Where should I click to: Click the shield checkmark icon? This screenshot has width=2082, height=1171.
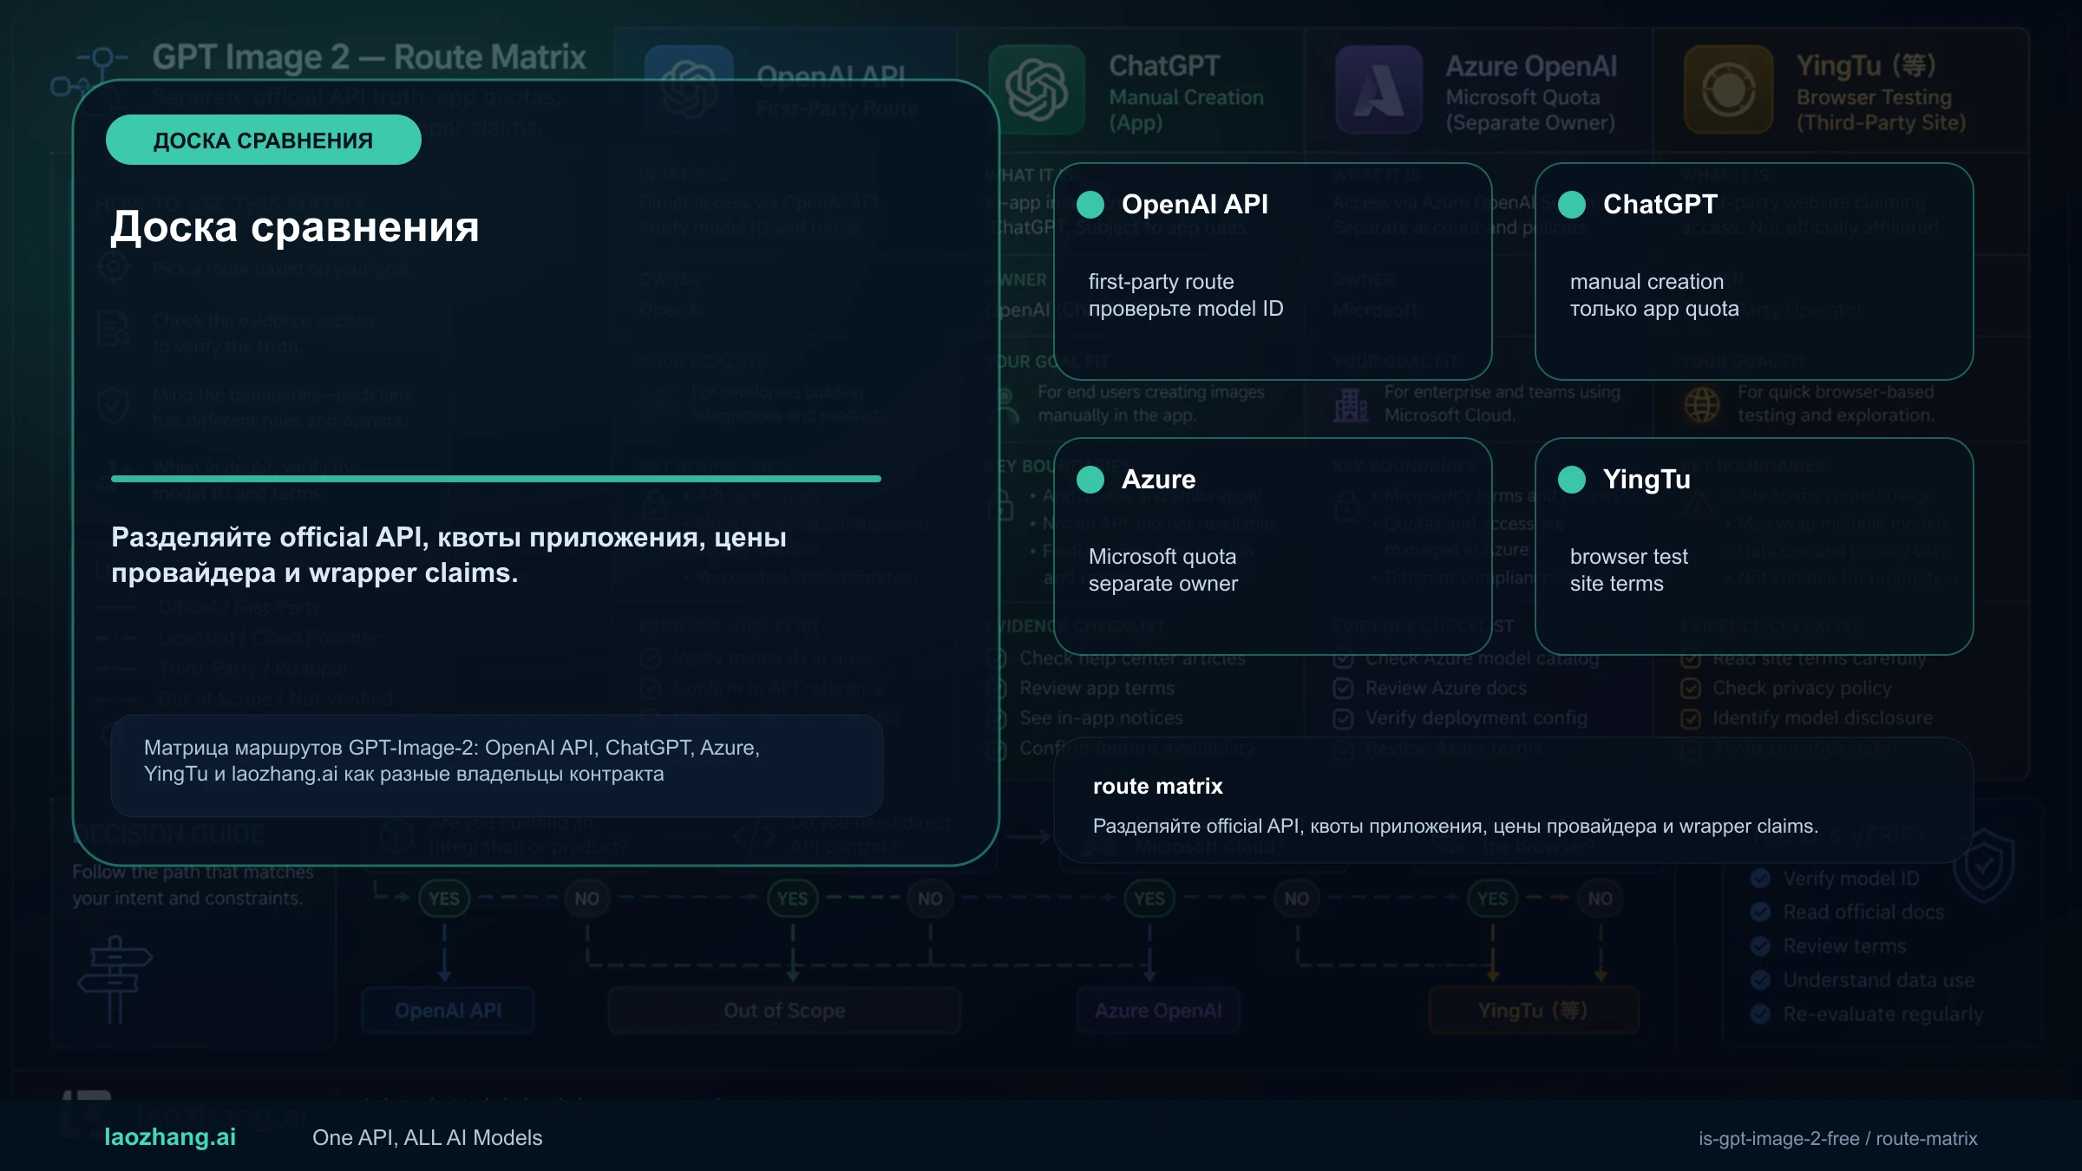click(x=1984, y=866)
